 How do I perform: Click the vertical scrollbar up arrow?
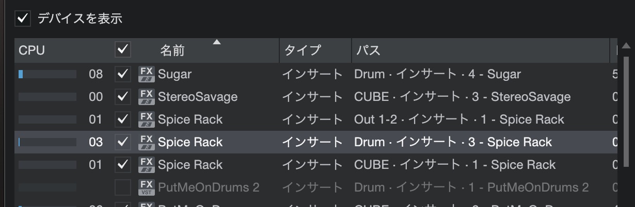627,46
